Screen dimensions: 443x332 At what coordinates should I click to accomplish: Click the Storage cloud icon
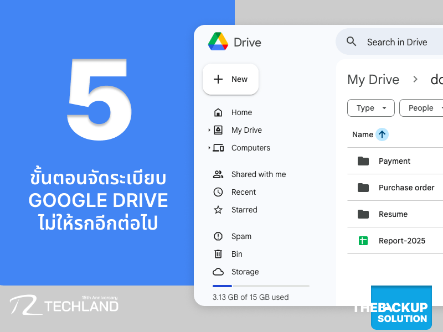218,272
